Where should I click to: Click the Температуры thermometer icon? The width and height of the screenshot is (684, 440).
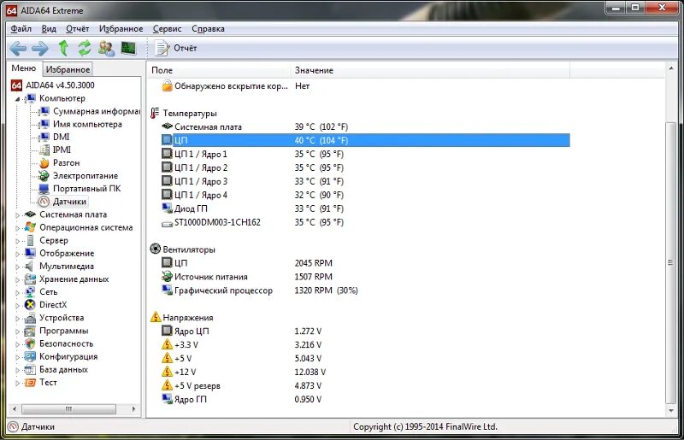click(x=155, y=113)
